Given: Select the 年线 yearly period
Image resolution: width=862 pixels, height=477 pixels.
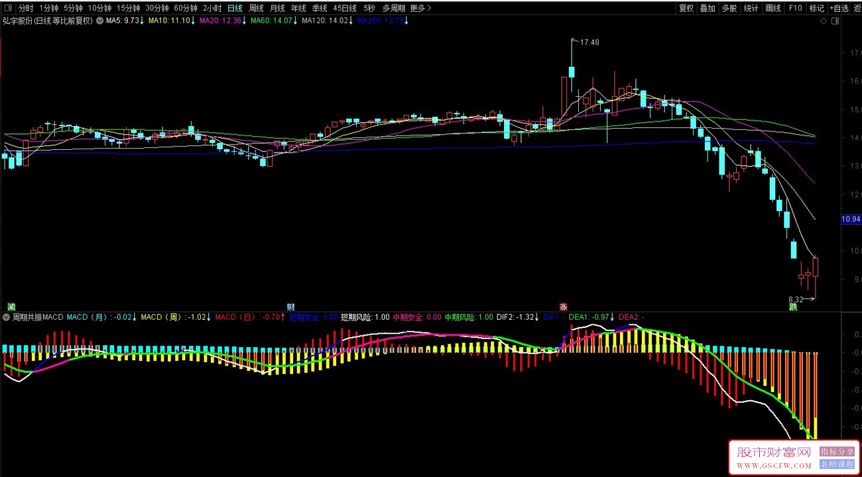Looking at the screenshot, I should coord(298,9).
